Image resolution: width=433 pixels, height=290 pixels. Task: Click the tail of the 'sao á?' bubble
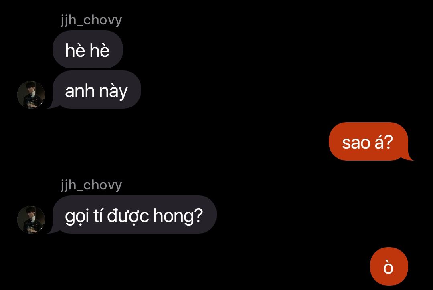point(408,157)
